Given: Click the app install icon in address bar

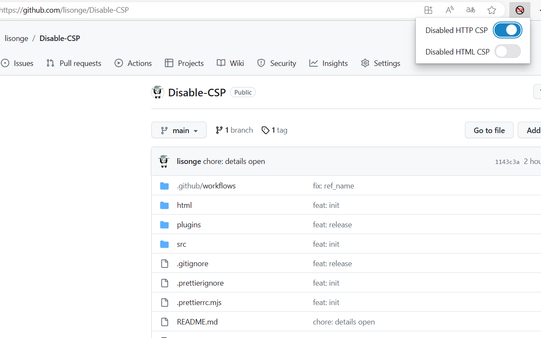Looking at the screenshot, I should coord(428,10).
